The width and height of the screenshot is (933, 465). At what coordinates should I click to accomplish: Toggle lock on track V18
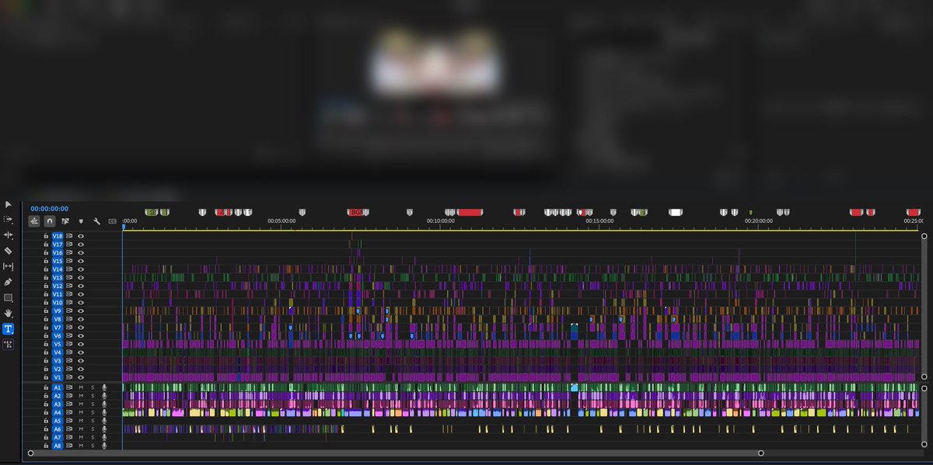(46, 236)
